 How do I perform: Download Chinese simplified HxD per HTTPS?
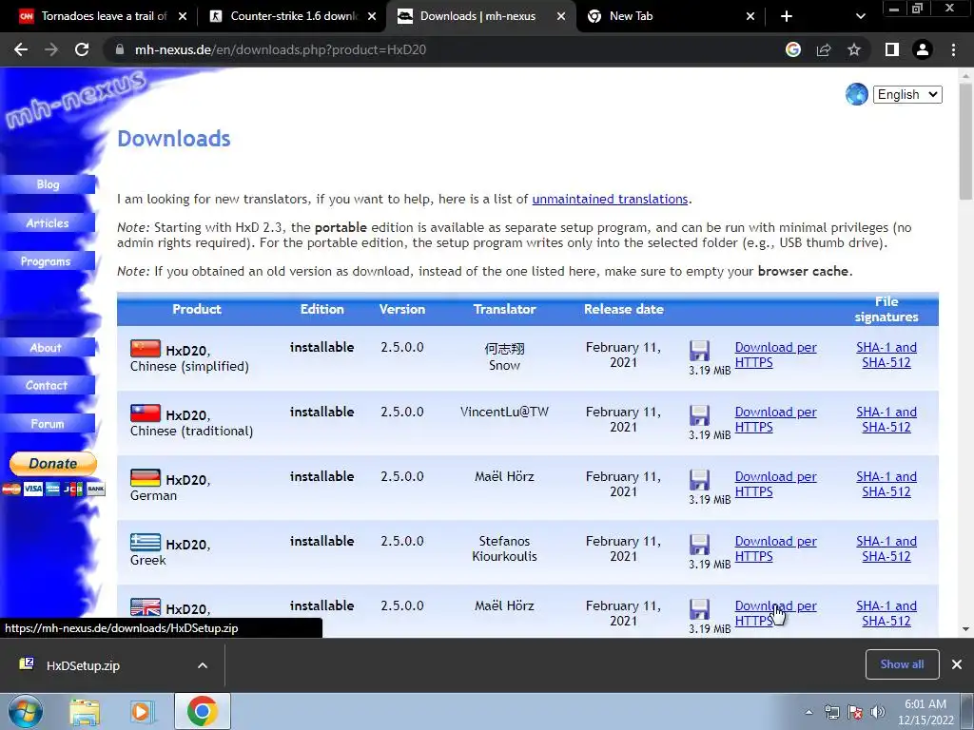click(775, 355)
